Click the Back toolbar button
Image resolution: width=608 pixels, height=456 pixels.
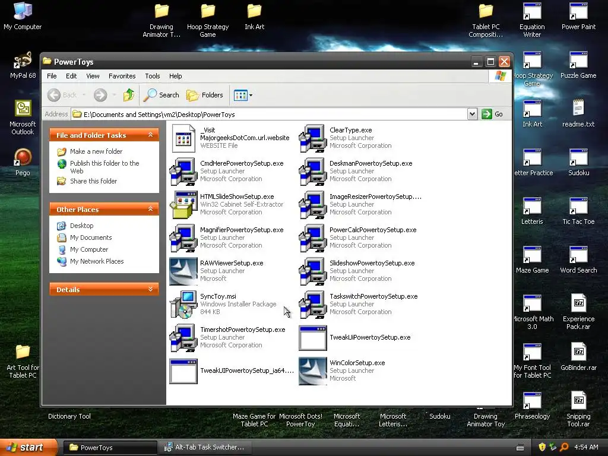point(62,95)
